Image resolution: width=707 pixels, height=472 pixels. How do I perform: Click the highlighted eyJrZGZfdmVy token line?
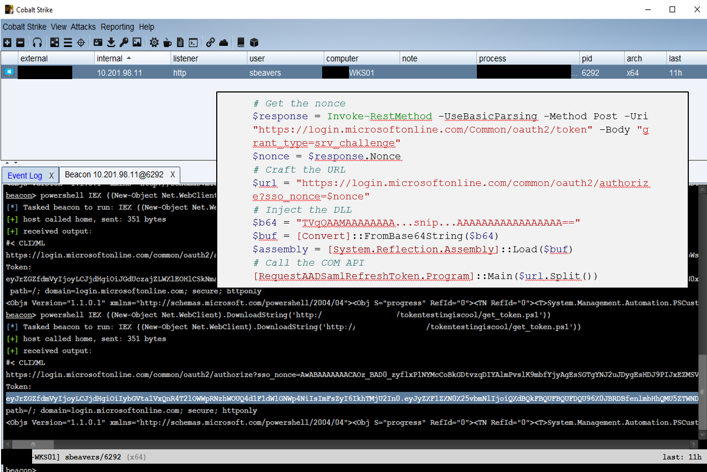click(352, 398)
